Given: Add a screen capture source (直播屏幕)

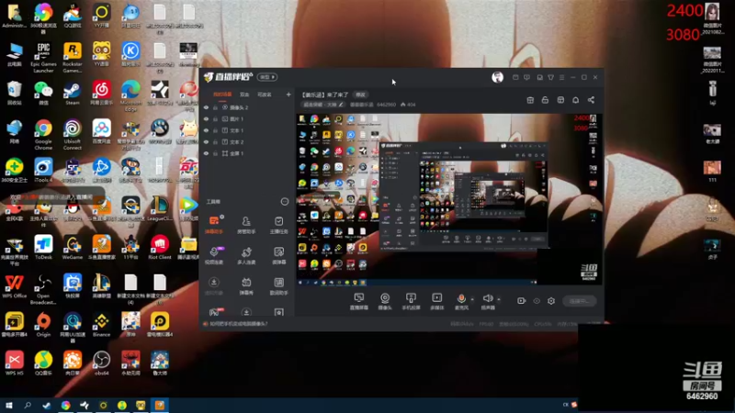Looking at the screenshot, I should tap(359, 302).
